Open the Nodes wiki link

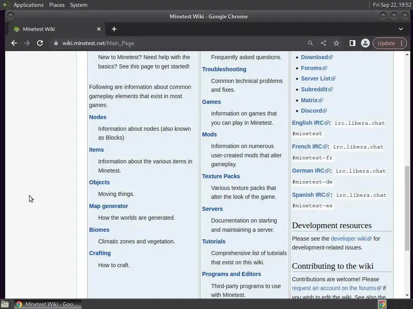pyautogui.click(x=98, y=117)
